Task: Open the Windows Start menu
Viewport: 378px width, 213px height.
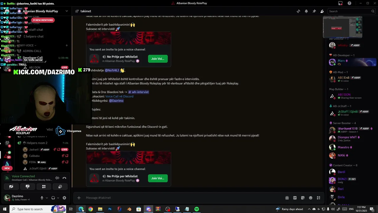Action: (4, 209)
